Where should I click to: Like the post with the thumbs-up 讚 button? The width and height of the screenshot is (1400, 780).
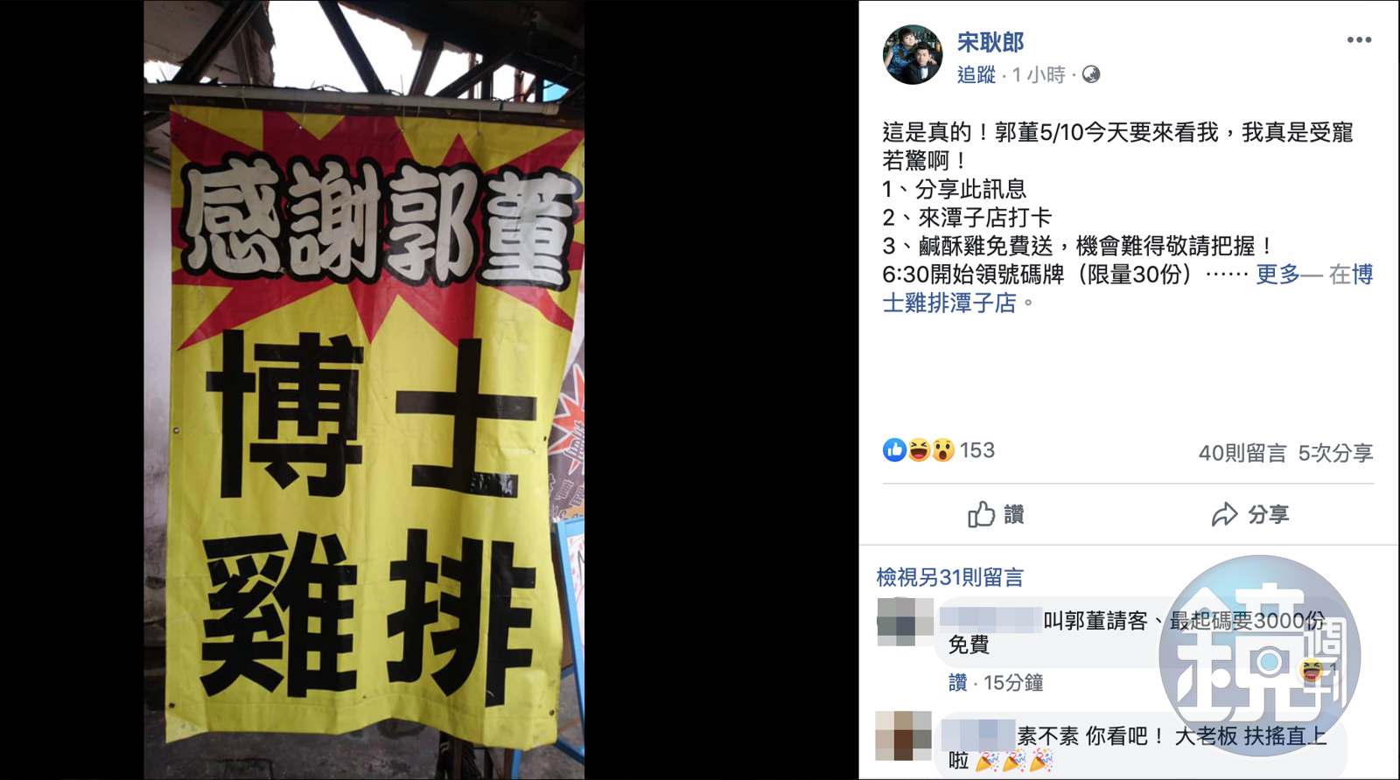pos(996,514)
